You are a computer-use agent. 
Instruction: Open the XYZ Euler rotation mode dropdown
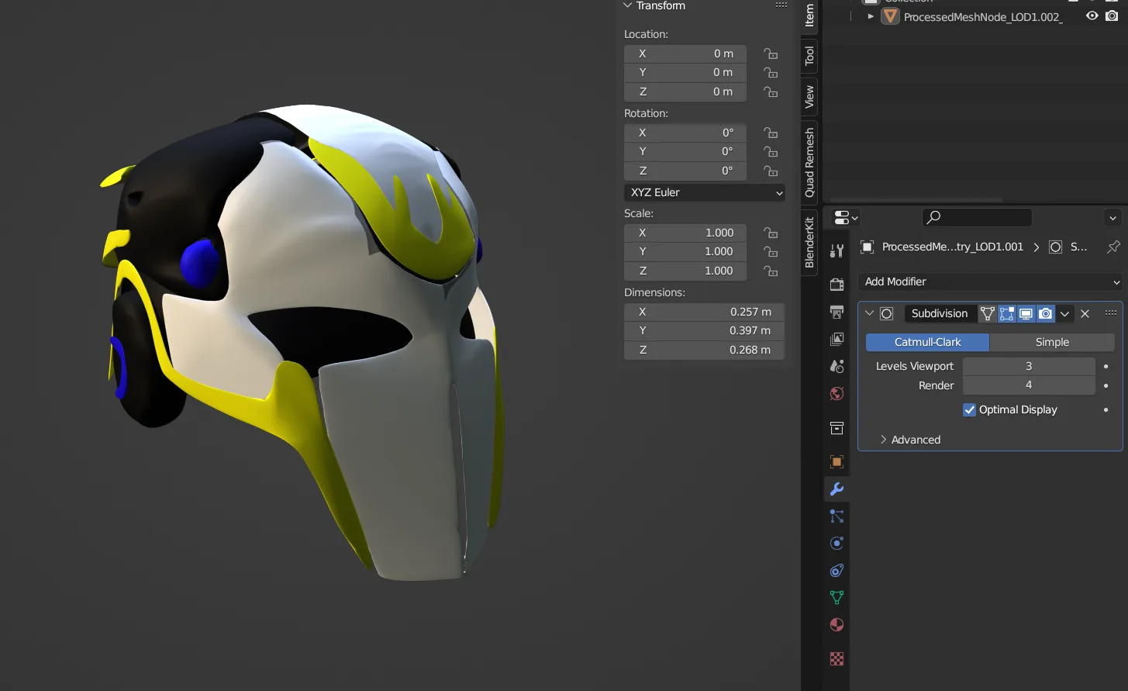pyautogui.click(x=705, y=192)
